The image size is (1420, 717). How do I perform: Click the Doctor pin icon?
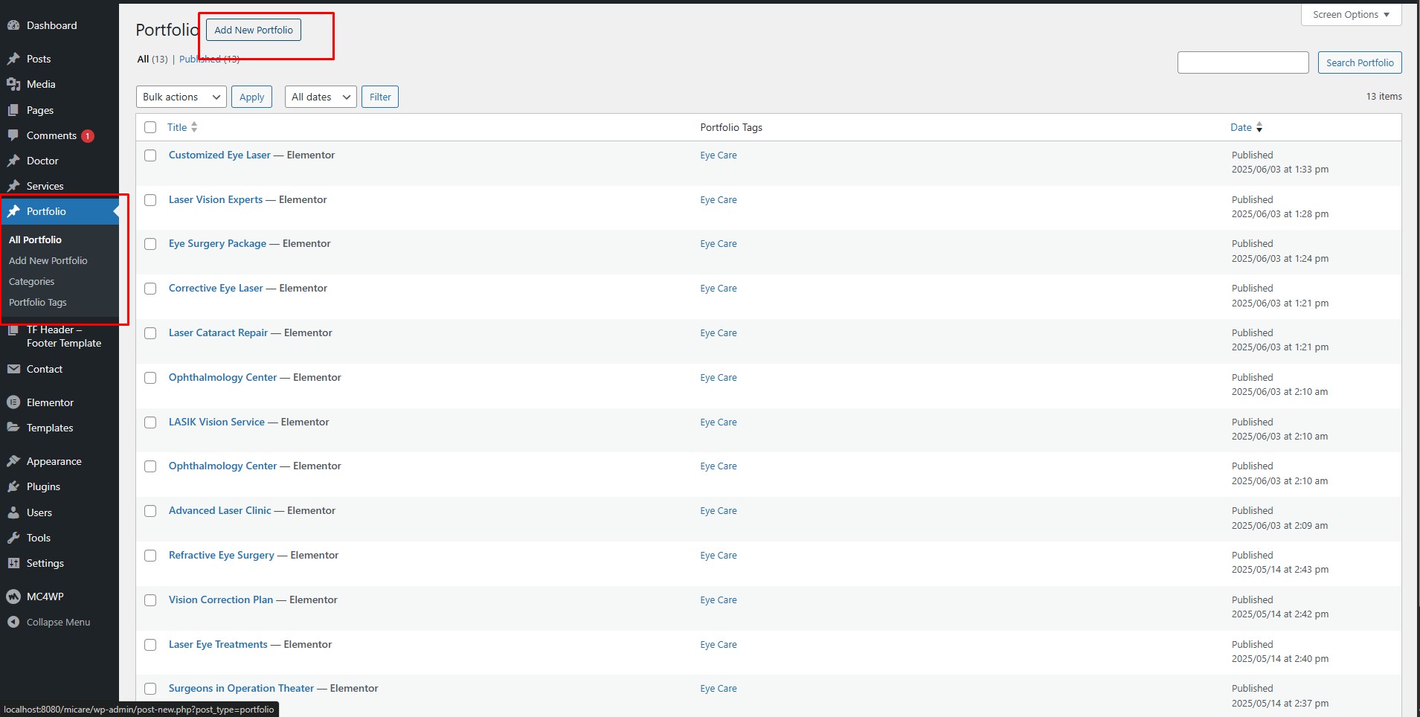click(x=13, y=161)
